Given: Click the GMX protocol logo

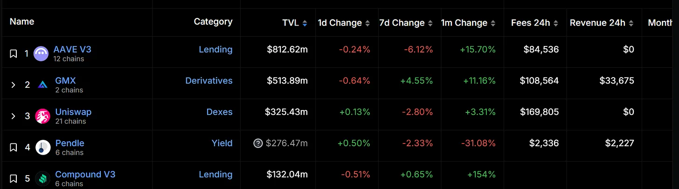Looking at the screenshot, I should point(43,85).
